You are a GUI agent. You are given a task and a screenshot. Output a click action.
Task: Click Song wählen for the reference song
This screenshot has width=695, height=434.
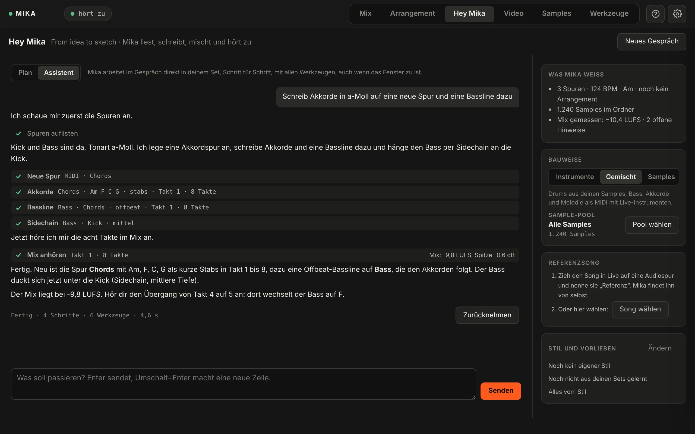click(640, 309)
